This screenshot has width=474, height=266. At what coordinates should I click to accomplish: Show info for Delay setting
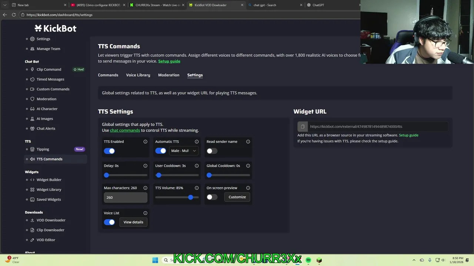coord(145,166)
